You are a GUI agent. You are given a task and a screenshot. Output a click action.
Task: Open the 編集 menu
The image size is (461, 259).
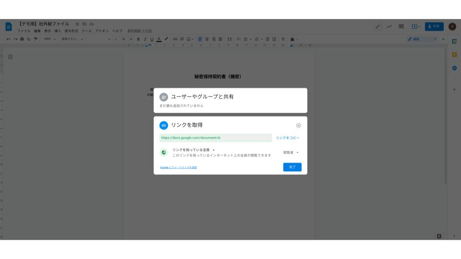pos(37,31)
